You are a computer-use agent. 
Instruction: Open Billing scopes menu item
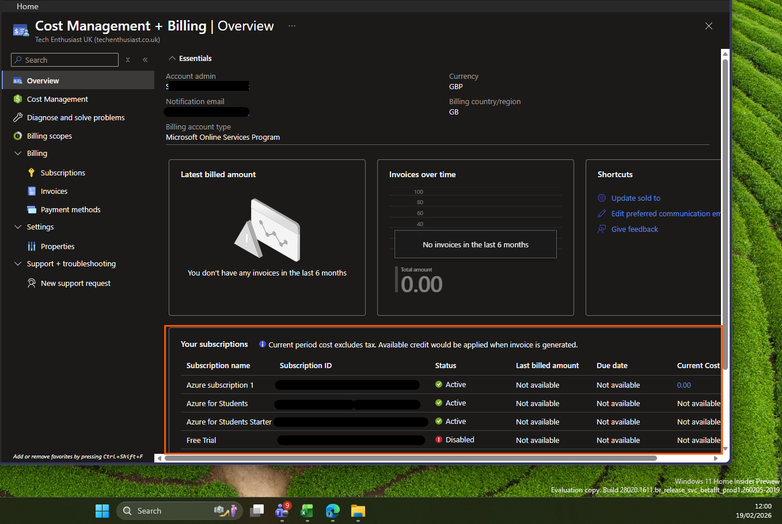[x=49, y=136]
